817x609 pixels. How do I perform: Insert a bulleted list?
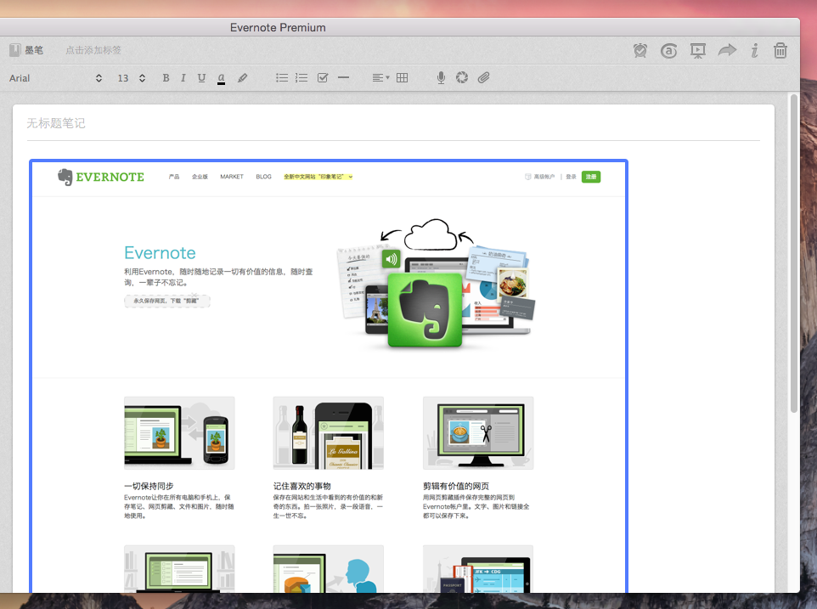coord(282,77)
